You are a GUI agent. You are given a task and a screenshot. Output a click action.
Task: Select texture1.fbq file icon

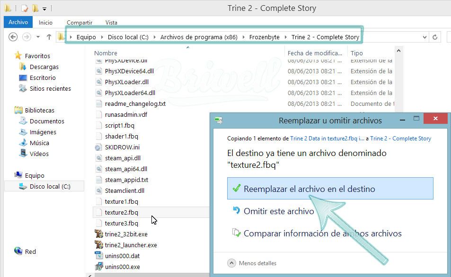pos(98,201)
